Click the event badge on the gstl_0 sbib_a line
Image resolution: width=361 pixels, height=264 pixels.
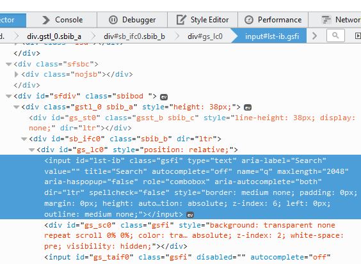pyautogui.click(x=248, y=107)
